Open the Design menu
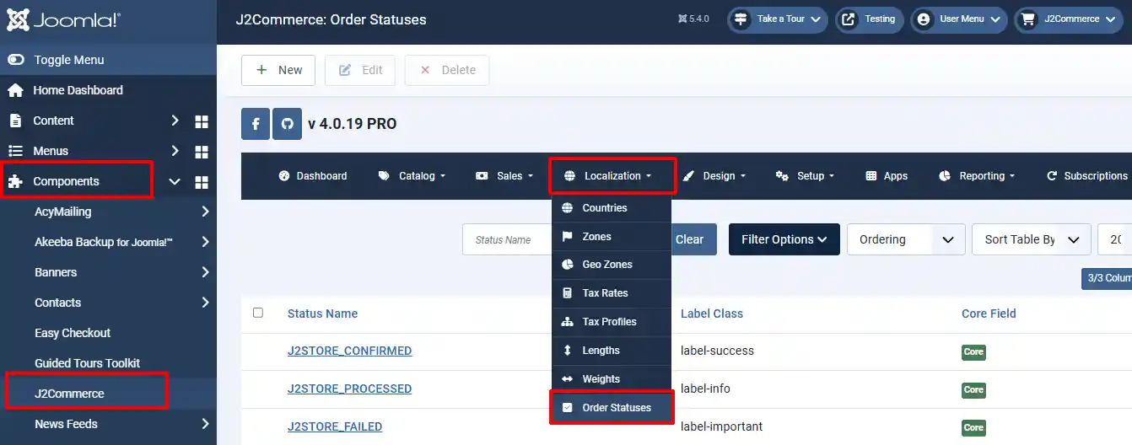 click(x=714, y=176)
